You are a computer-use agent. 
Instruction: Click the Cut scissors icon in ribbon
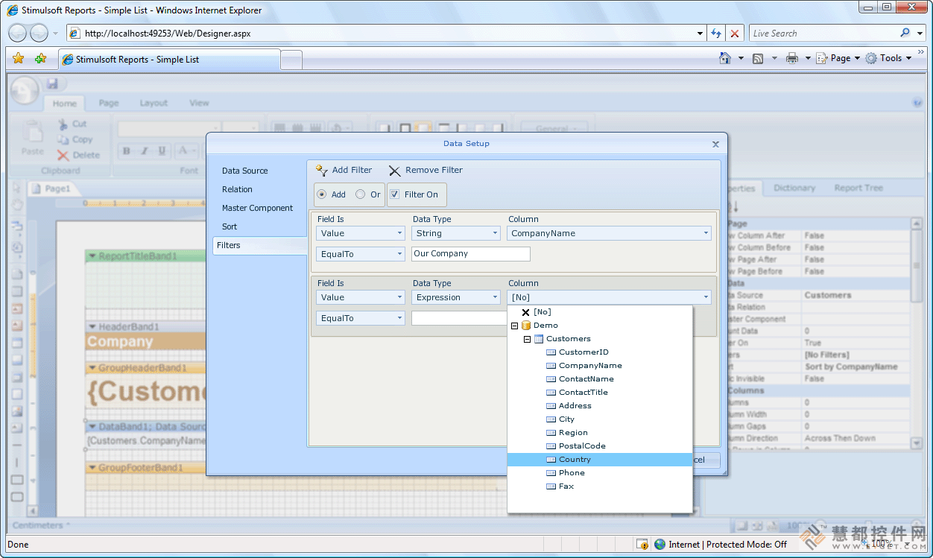click(x=63, y=124)
